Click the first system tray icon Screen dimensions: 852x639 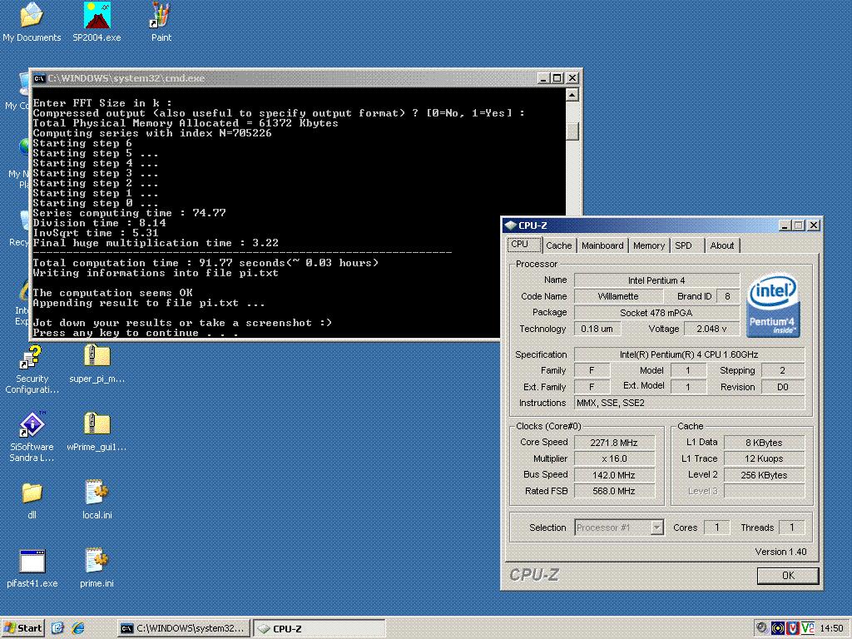click(762, 628)
